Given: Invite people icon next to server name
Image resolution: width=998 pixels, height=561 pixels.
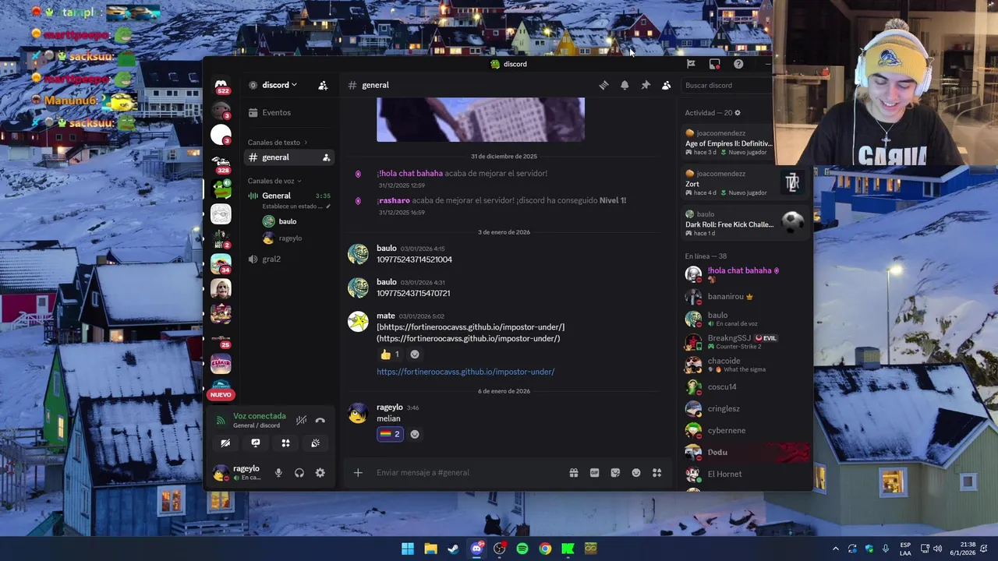Looking at the screenshot, I should (323, 85).
